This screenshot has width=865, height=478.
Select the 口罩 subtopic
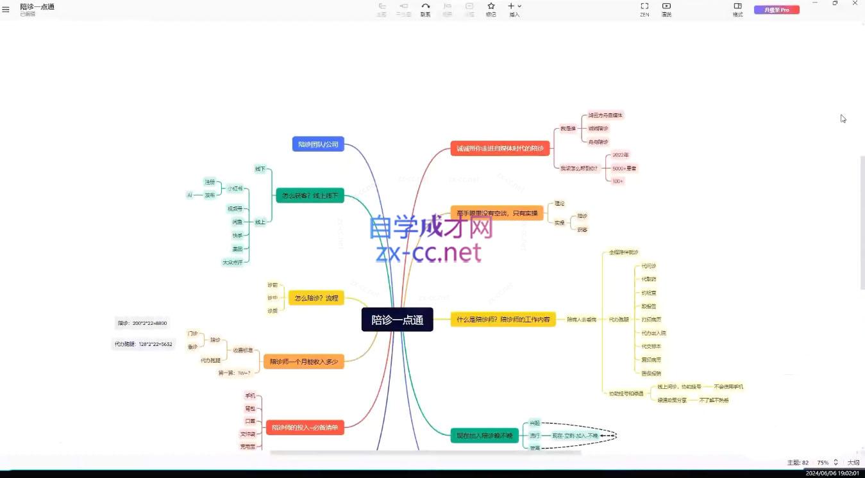(250, 421)
